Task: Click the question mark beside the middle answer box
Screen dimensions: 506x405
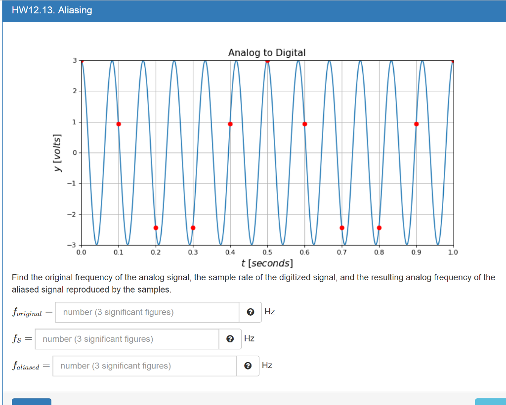Action: (x=230, y=338)
